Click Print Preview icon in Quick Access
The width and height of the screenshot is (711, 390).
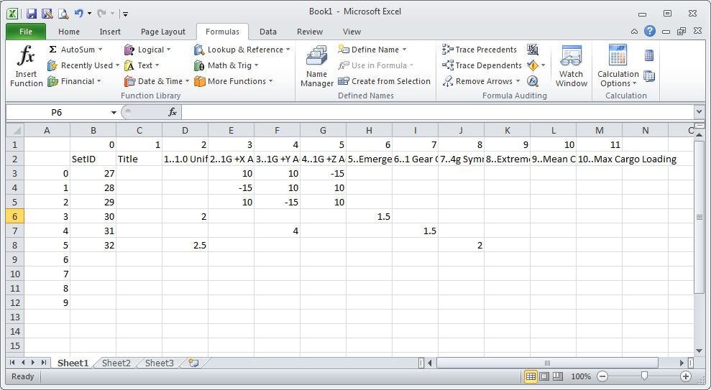(63, 14)
